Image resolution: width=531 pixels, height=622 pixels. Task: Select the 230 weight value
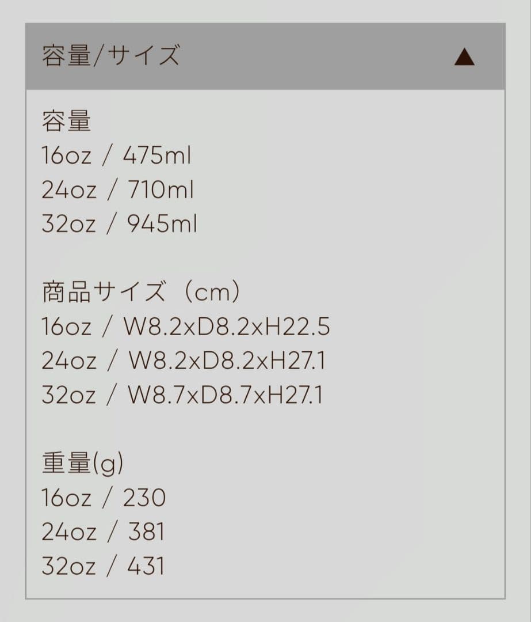pos(144,498)
